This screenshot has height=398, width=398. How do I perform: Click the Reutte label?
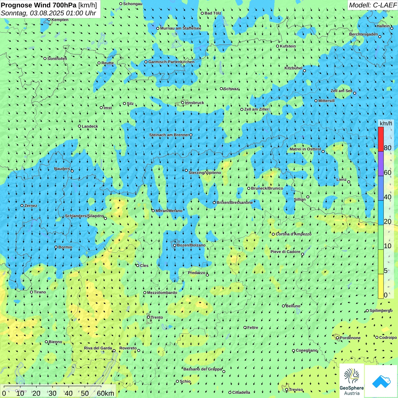(x=107, y=63)
